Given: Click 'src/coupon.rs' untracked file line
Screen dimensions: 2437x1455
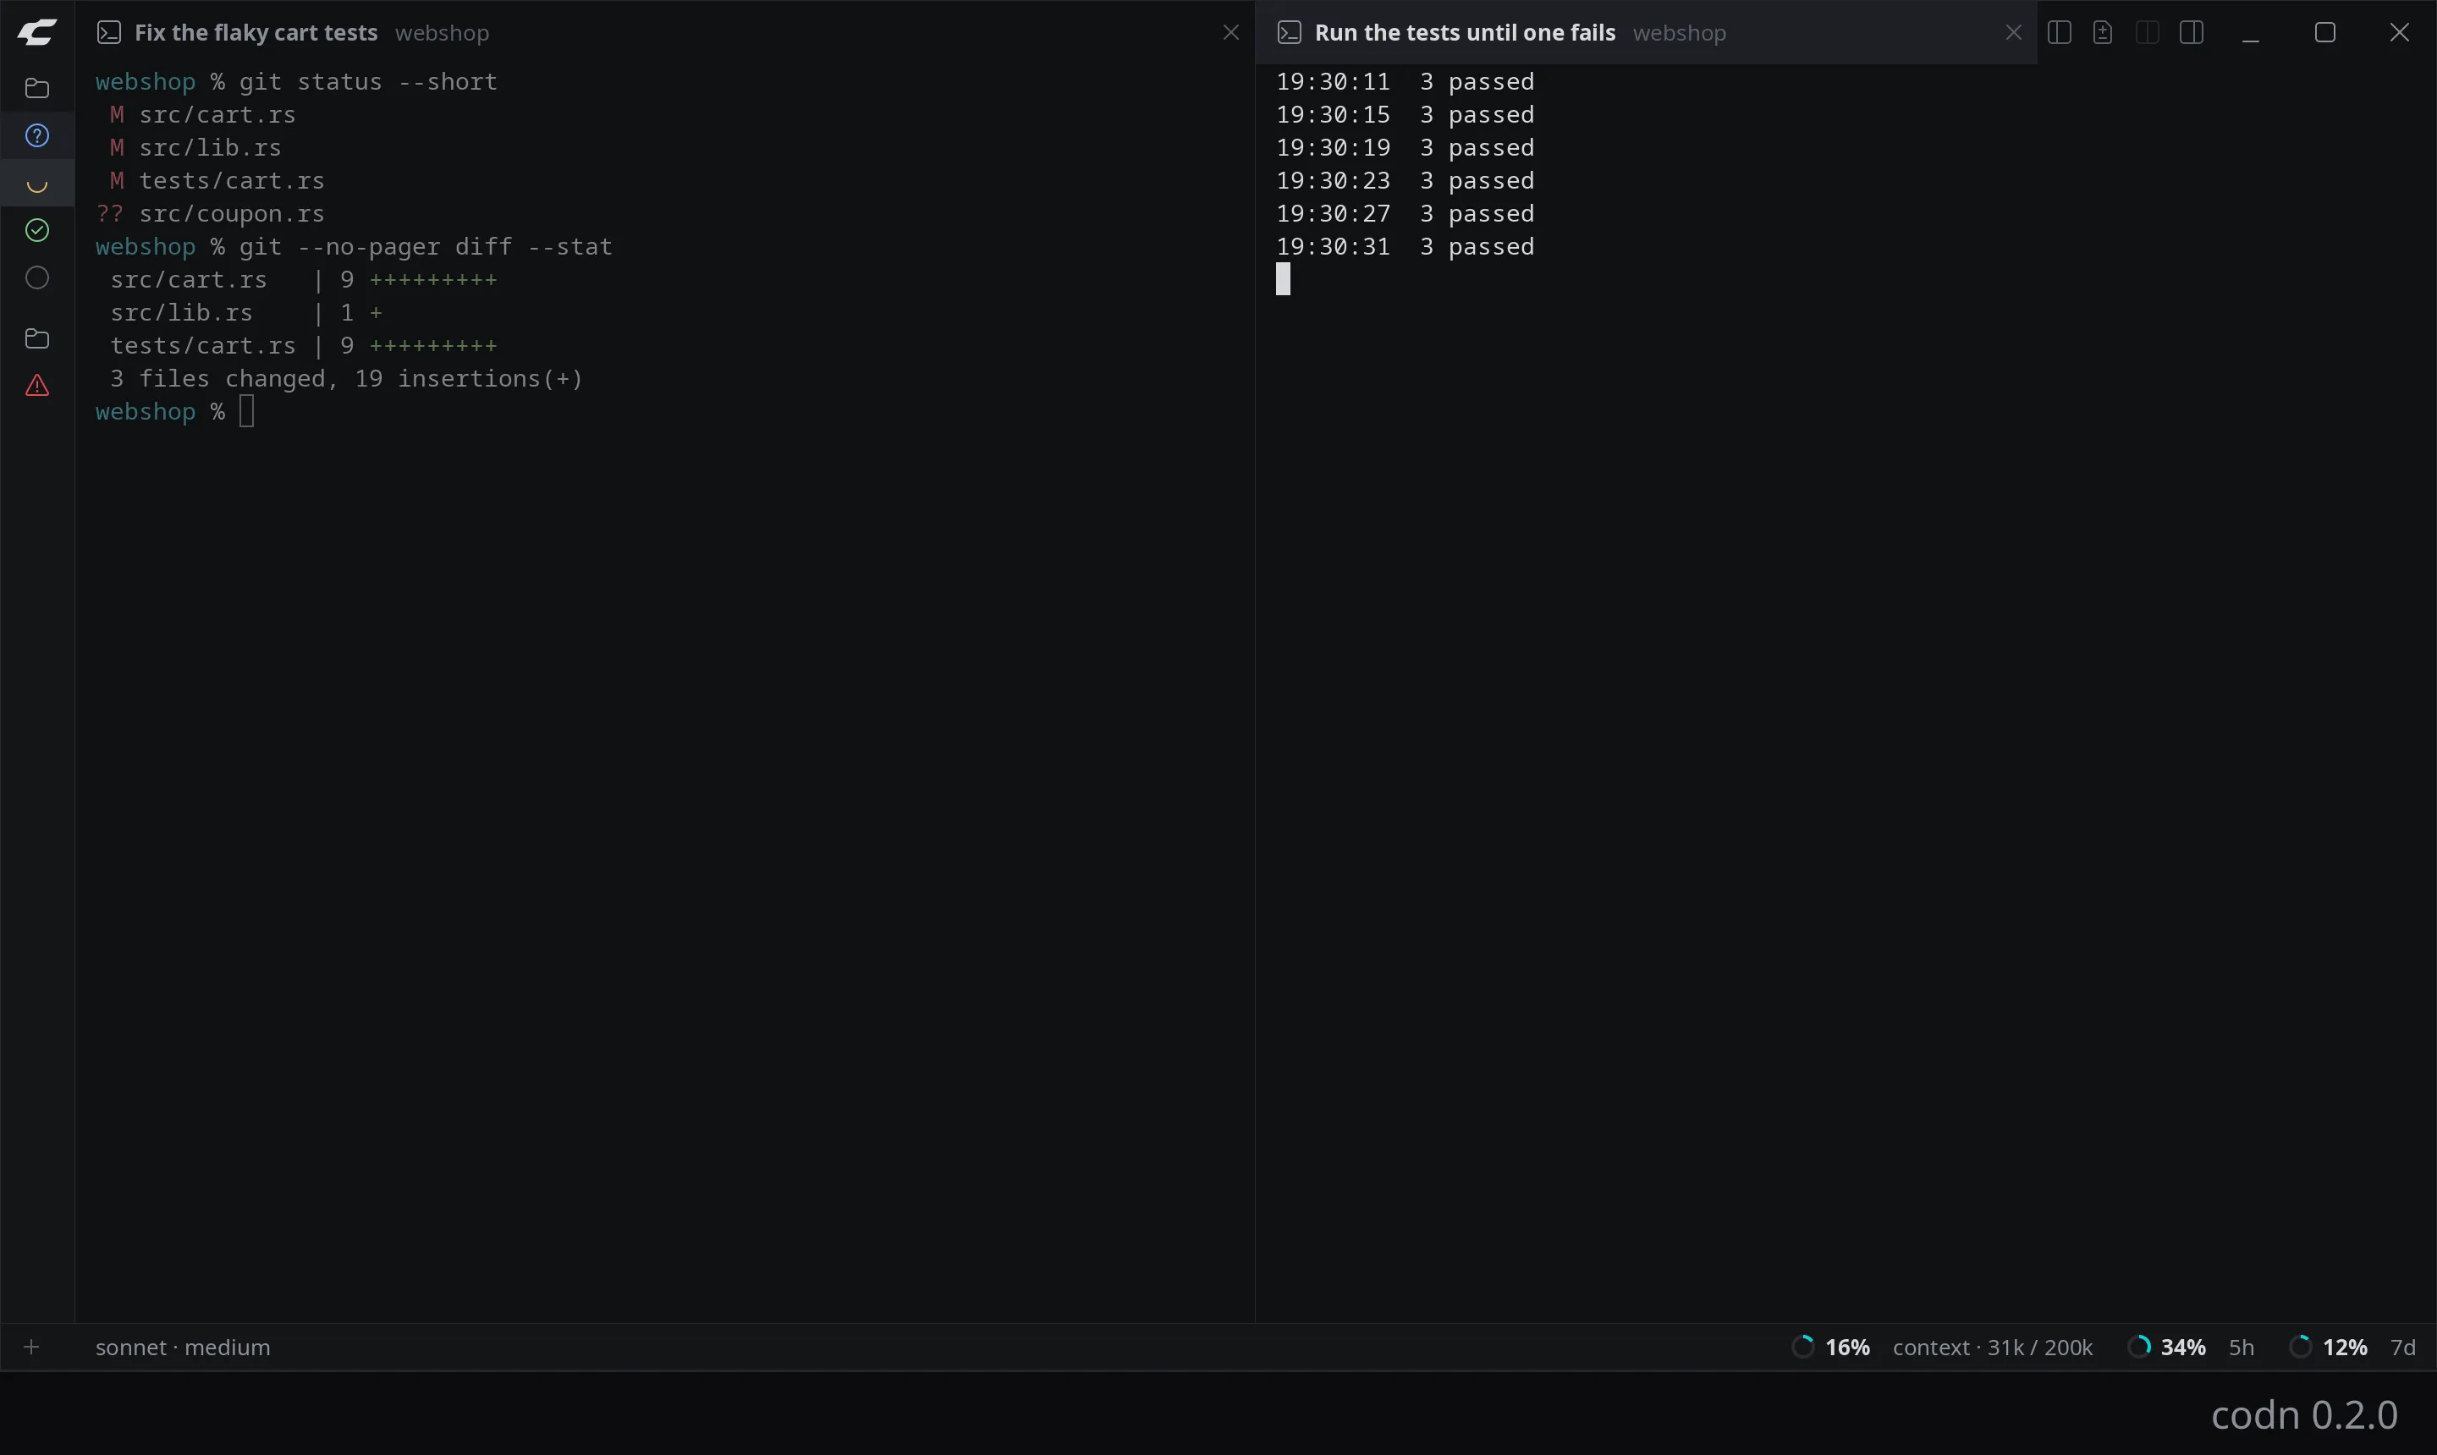Looking at the screenshot, I should point(210,214).
